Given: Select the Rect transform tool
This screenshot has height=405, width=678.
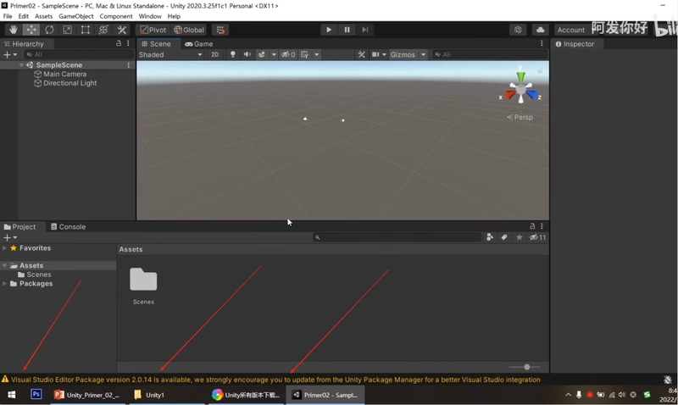Looking at the screenshot, I should point(86,30).
